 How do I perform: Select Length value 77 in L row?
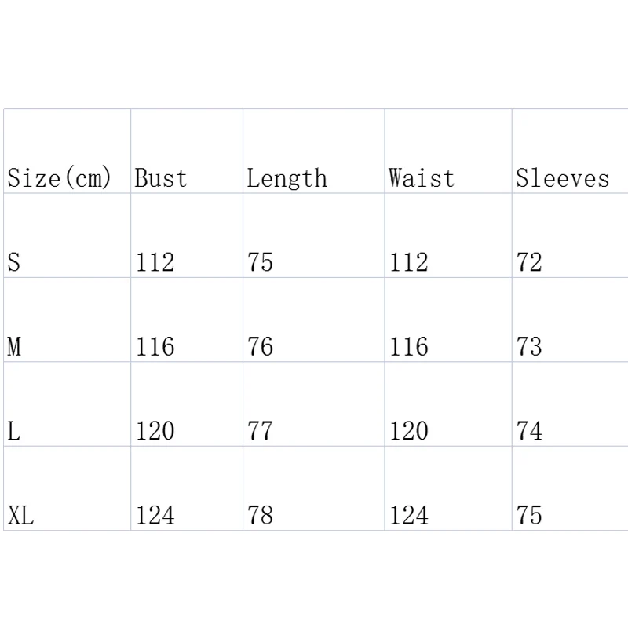[260, 431]
